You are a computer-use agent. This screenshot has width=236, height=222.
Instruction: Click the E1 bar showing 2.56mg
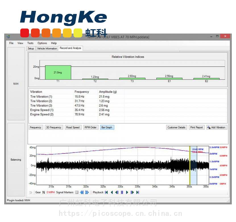(169, 79)
